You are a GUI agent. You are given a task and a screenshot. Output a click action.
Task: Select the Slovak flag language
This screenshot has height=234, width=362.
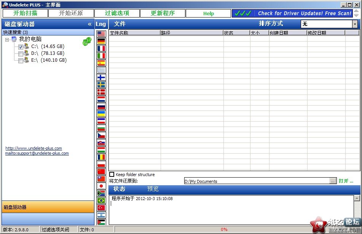[101, 143]
